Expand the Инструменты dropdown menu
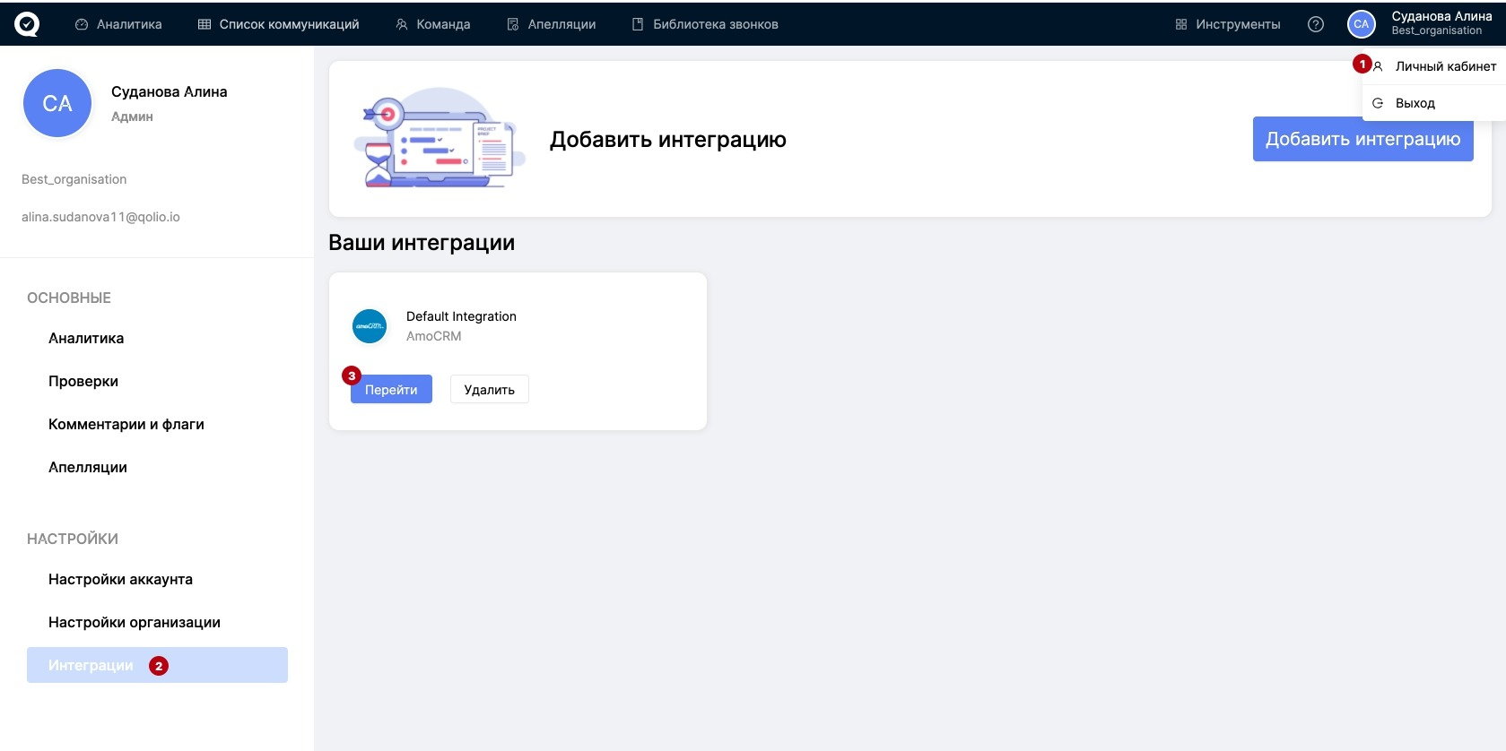1506x751 pixels. [x=1228, y=24]
